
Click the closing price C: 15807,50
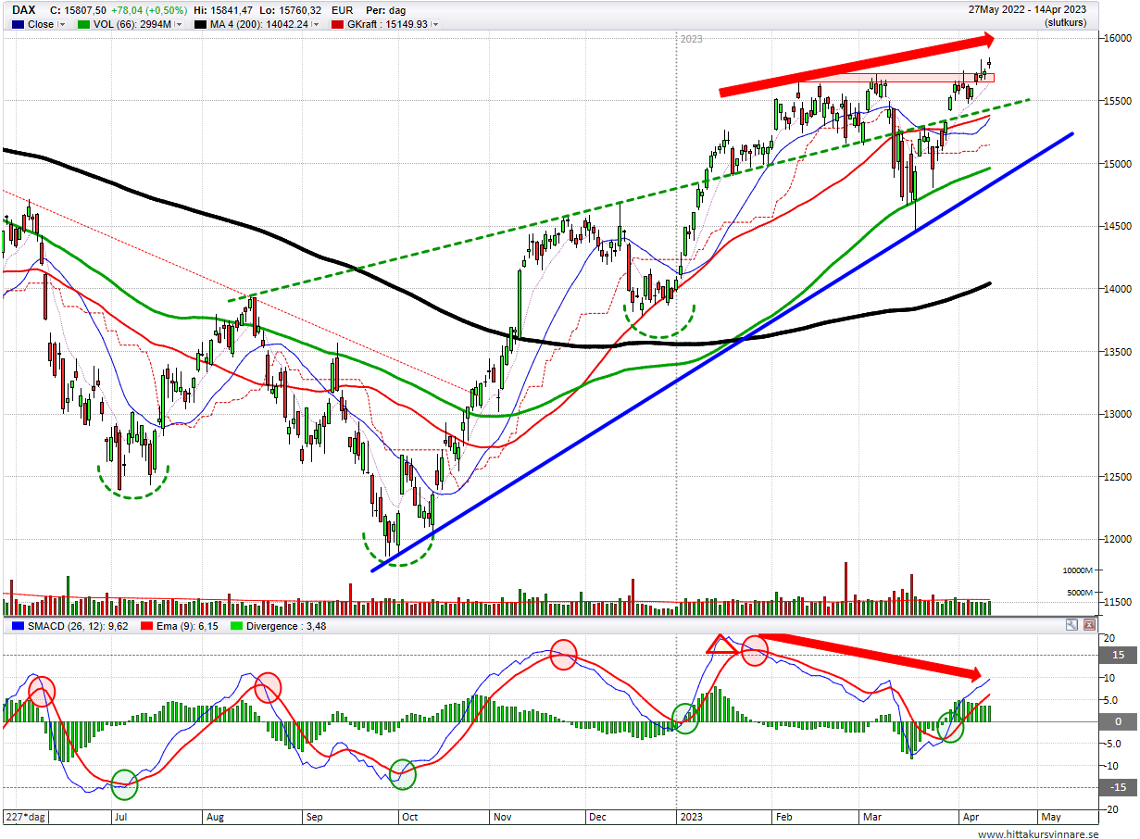76,10
